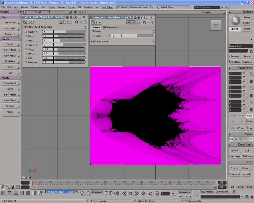Click the arrow selection tool icon
The image size is (254, 203).
235,20
